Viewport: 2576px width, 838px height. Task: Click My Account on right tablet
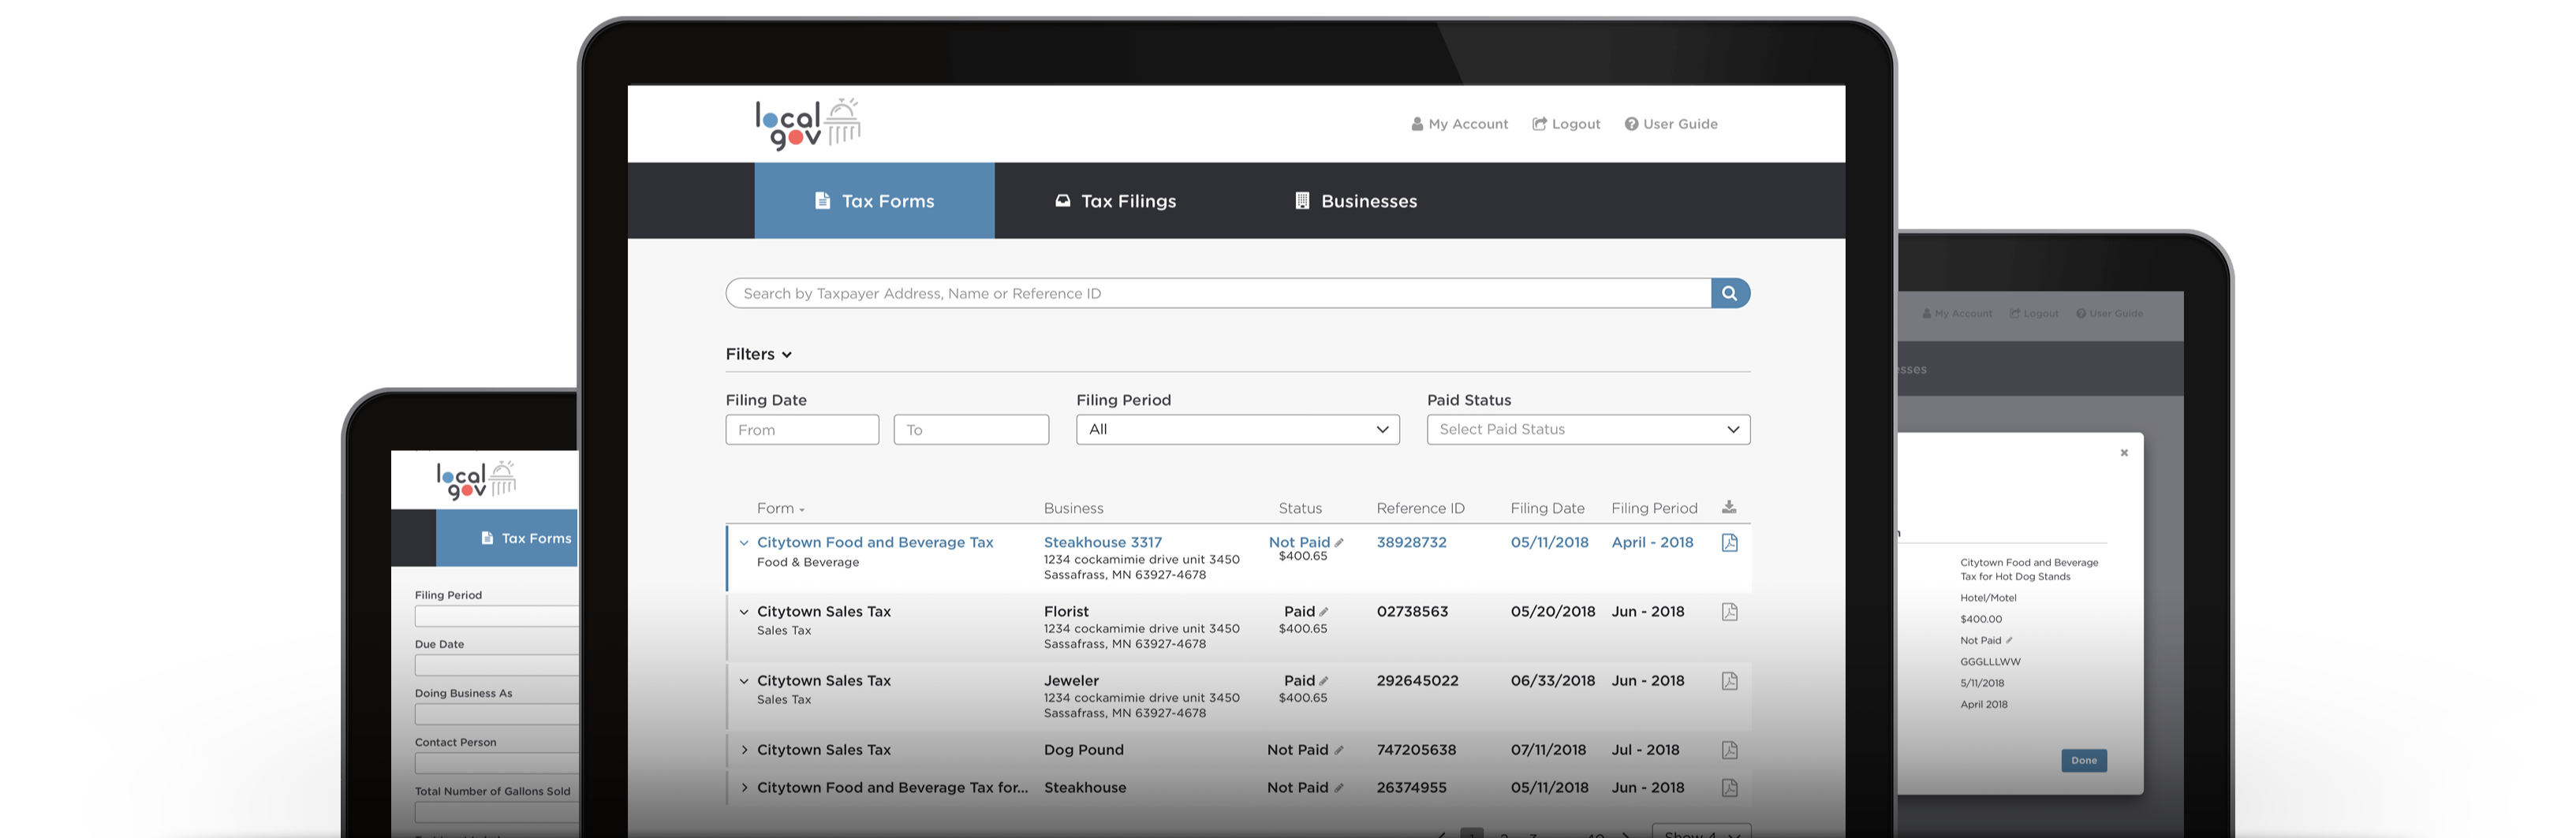tap(1957, 314)
